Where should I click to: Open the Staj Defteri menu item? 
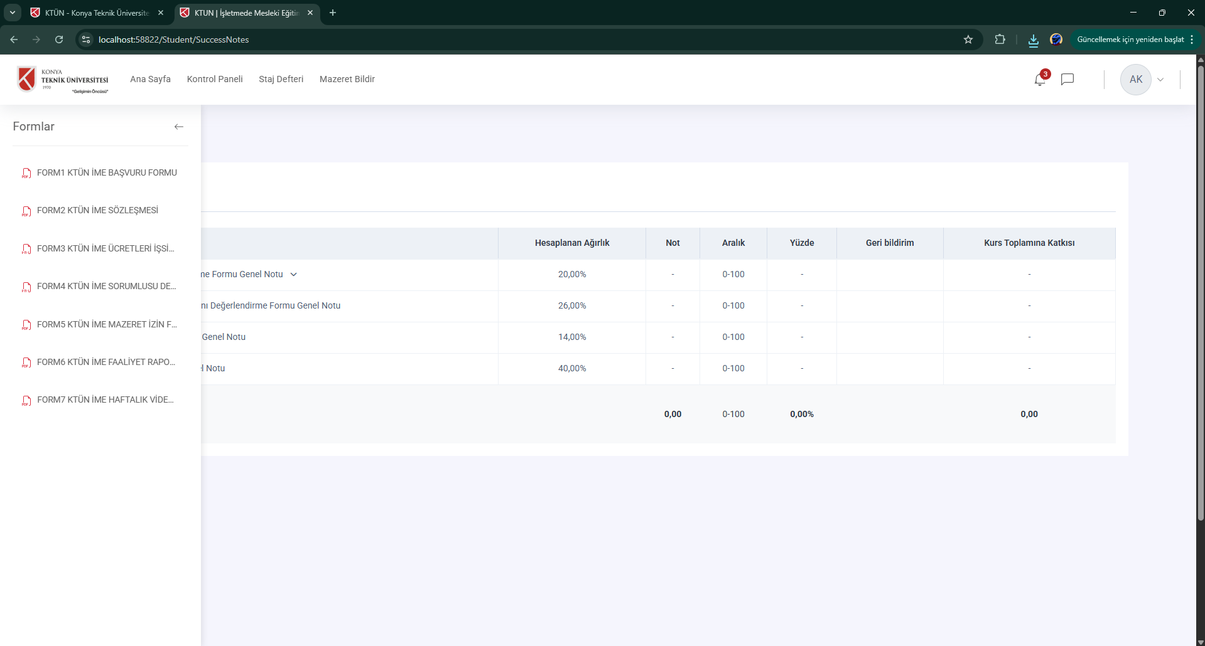[x=281, y=79]
